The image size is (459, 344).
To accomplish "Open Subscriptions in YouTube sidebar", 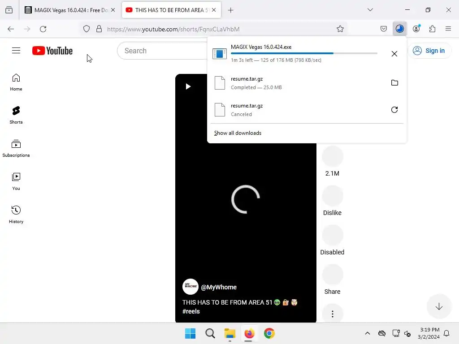I will (x=16, y=149).
